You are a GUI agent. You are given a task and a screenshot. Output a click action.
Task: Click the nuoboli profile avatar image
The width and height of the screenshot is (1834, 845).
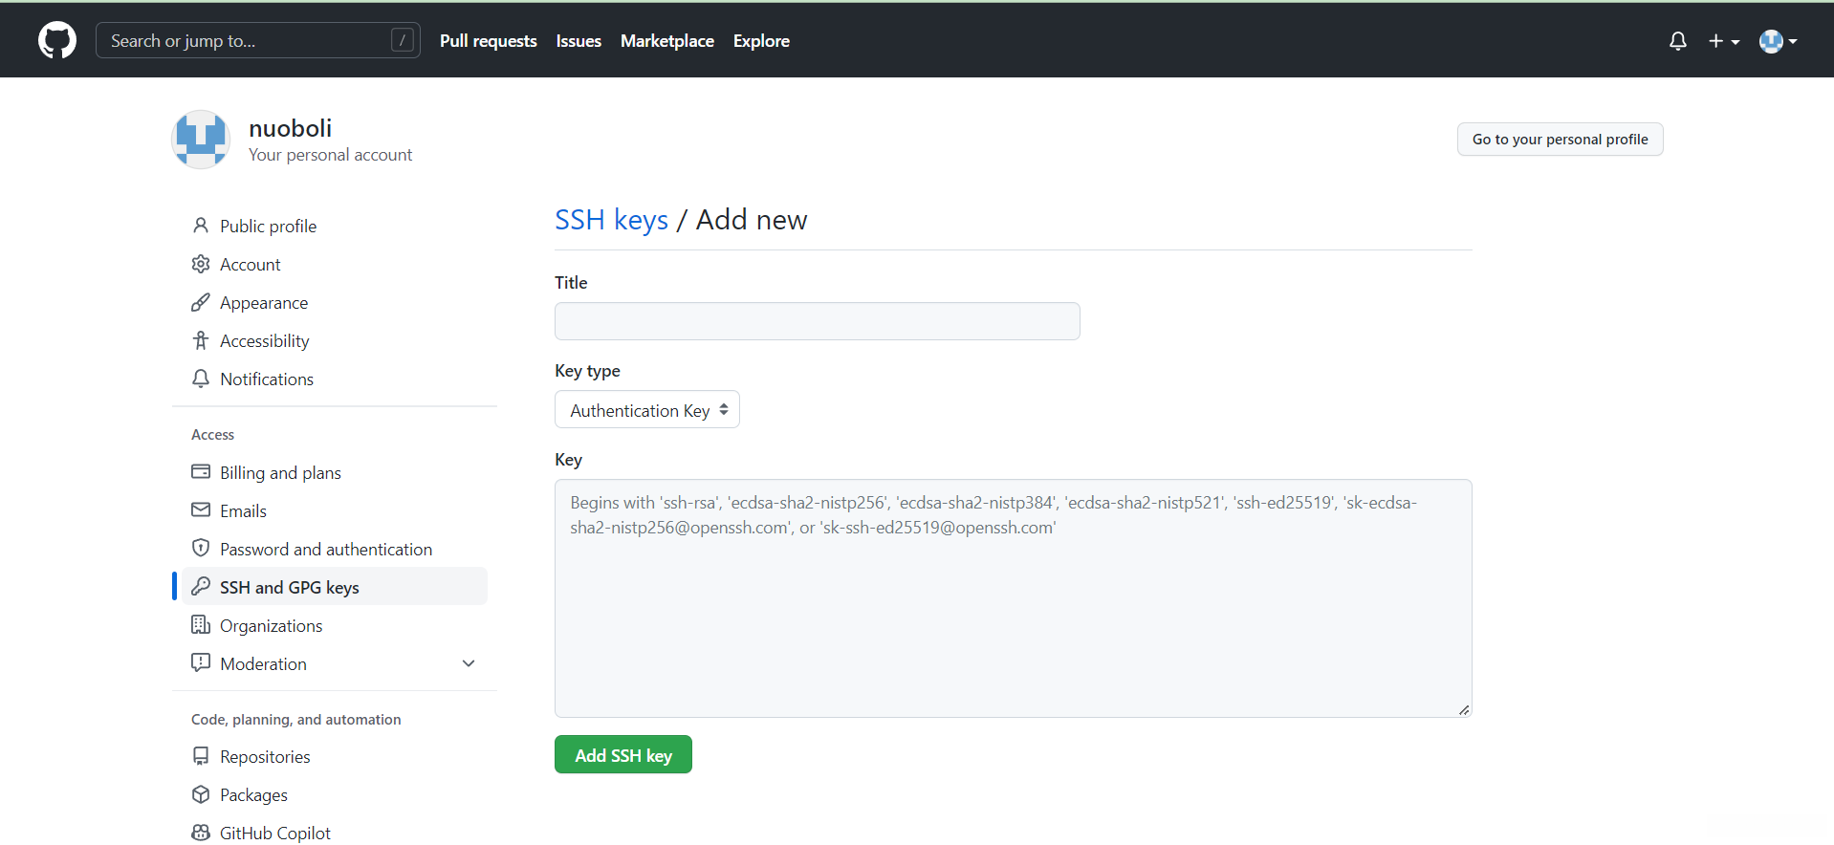[x=201, y=140]
